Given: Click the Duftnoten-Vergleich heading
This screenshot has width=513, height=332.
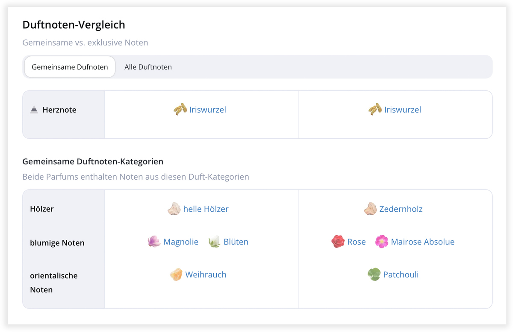Looking at the screenshot, I should [x=74, y=24].
